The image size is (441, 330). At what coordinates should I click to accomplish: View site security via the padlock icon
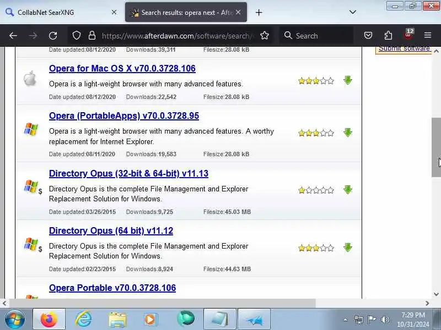[x=92, y=36]
